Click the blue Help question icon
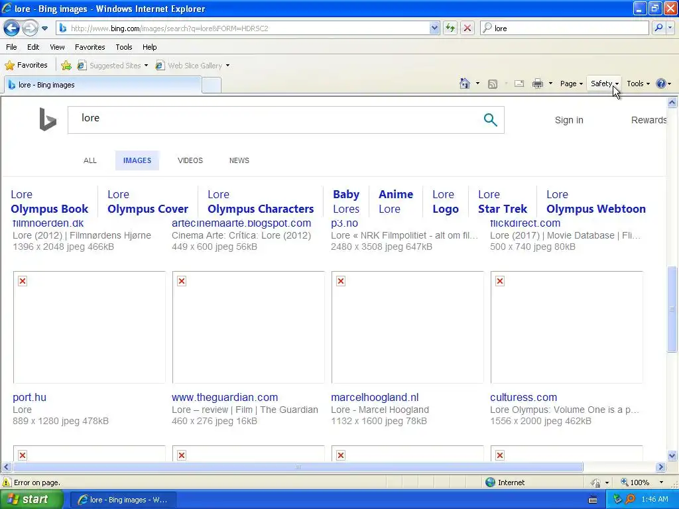The width and height of the screenshot is (679, 509). 661,84
